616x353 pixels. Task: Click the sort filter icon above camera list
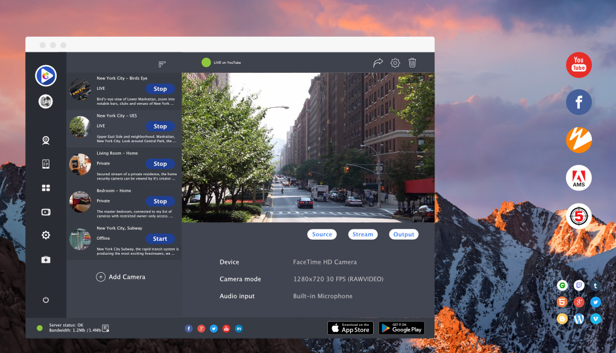tap(162, 64)
